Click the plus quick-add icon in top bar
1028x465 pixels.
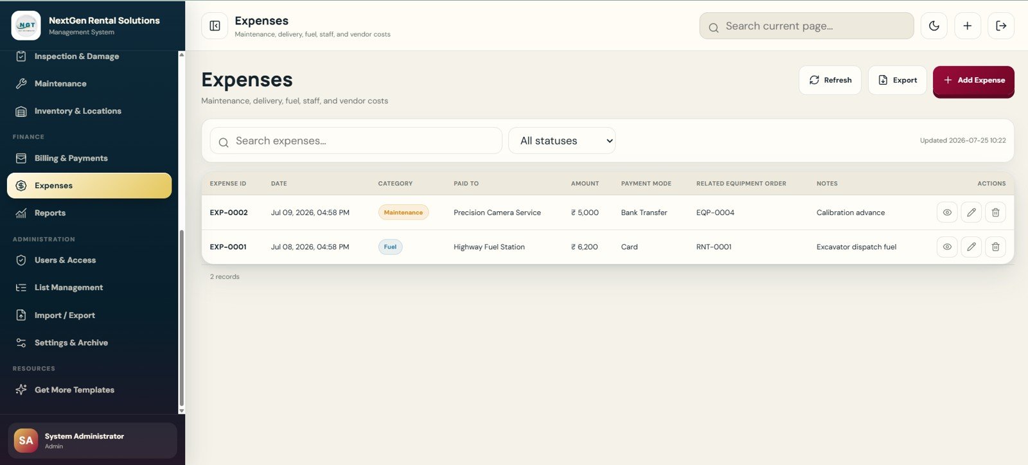pos(968,26)
